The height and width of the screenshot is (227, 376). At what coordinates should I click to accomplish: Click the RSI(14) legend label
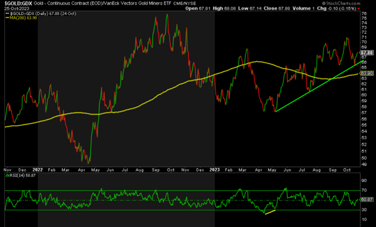pos(20,176)
